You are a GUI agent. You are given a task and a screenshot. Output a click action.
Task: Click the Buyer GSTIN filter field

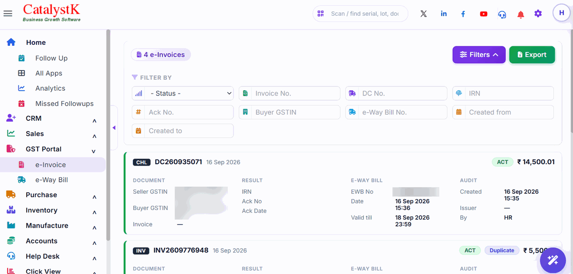289,112
